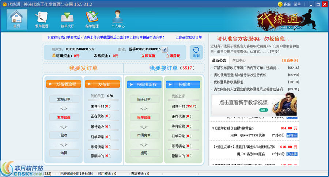Click the 提现 flow button
This screenshot has height=177, width=329.
tap(144, 153)
